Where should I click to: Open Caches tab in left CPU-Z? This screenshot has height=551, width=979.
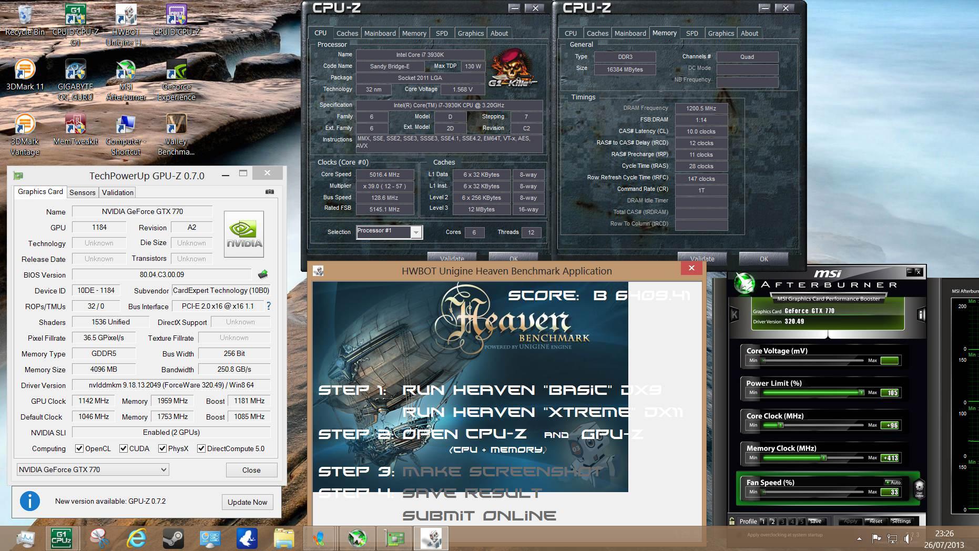click(347, 33)
